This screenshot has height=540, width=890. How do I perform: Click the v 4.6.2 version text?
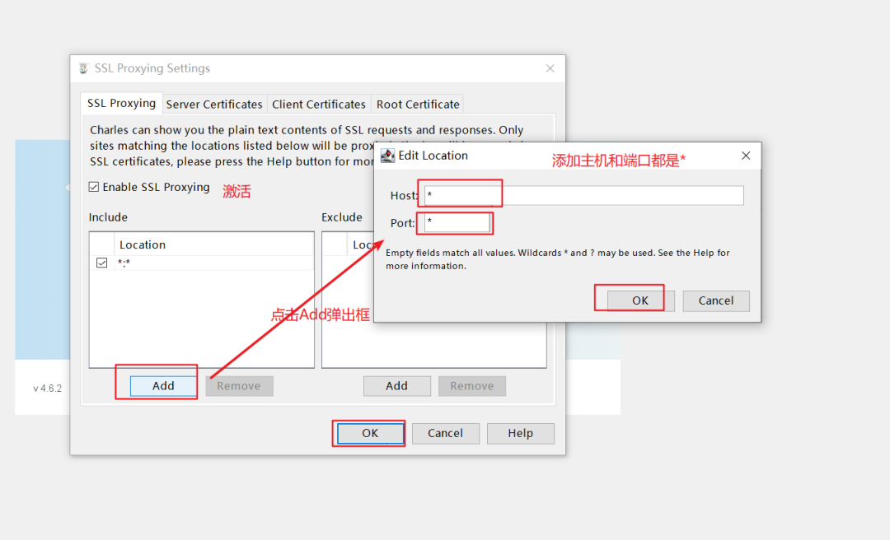(48, 389)
